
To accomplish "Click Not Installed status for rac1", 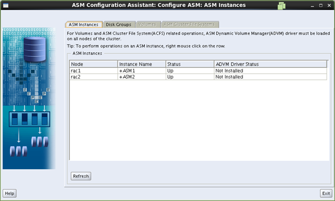I will pyautogui.click(x=229, y=70).
